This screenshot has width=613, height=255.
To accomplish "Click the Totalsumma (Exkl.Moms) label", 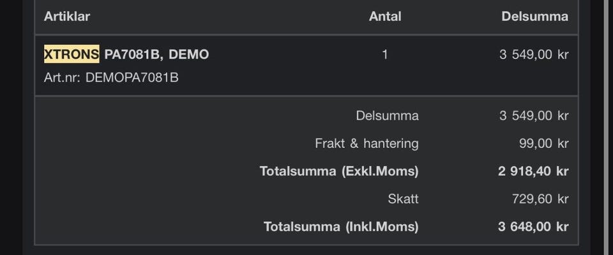I will tap(339, 171).
